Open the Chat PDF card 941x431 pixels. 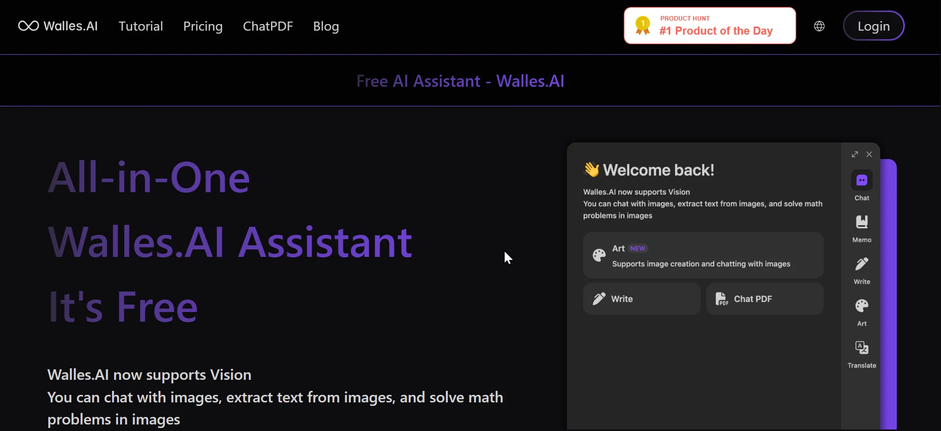(765, 299)
